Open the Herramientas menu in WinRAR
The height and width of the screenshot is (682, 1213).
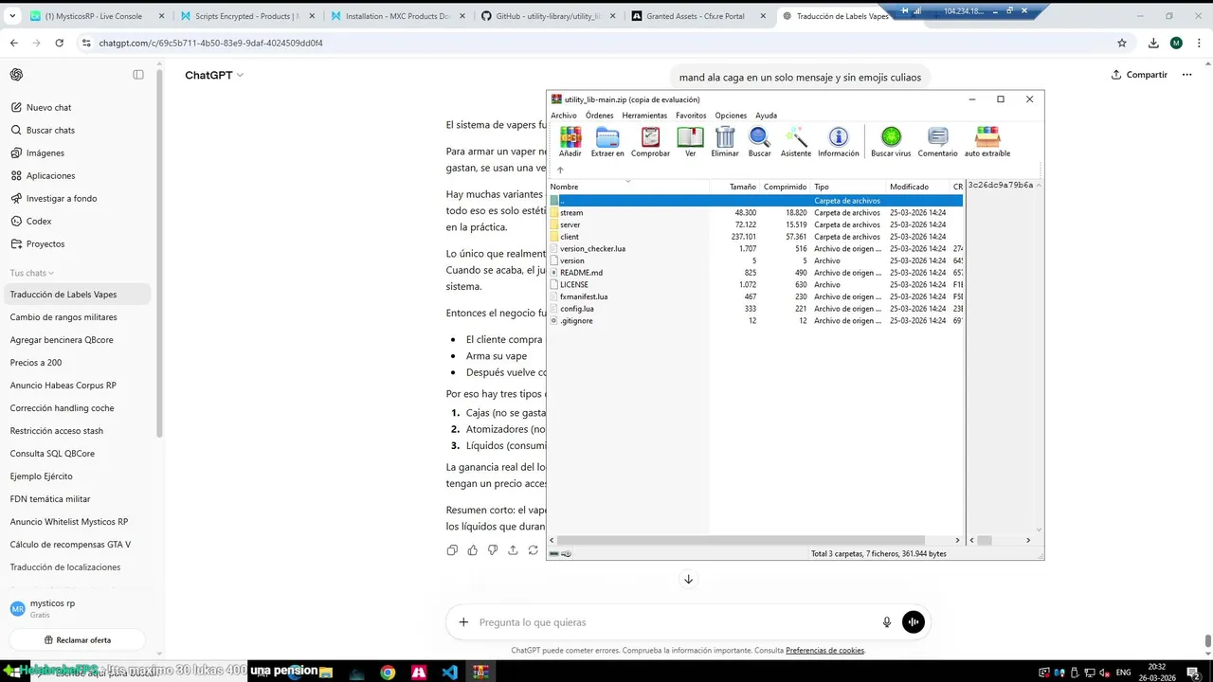tap(644, 116)
